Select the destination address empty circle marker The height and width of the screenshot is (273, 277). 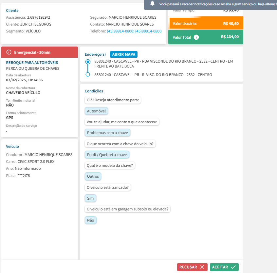(x=87, y=75)
